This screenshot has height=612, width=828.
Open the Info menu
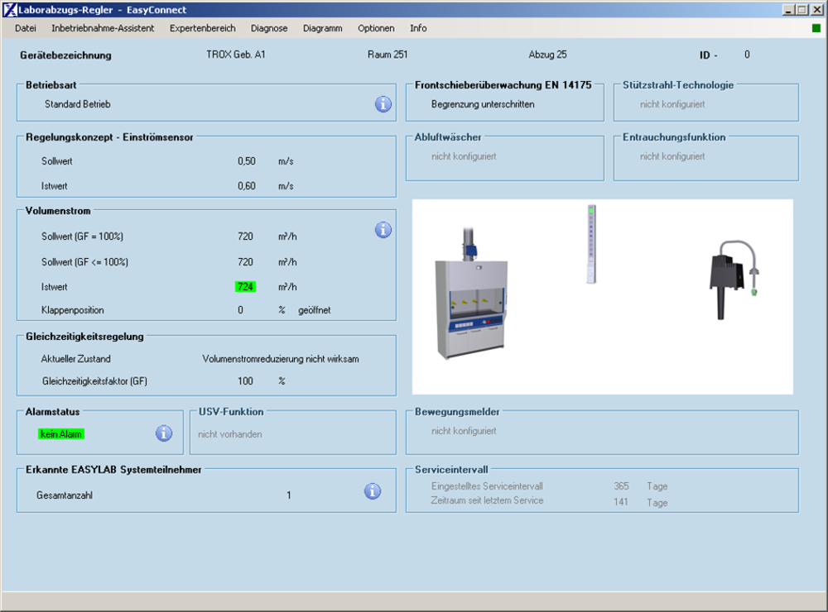[418, 28]
